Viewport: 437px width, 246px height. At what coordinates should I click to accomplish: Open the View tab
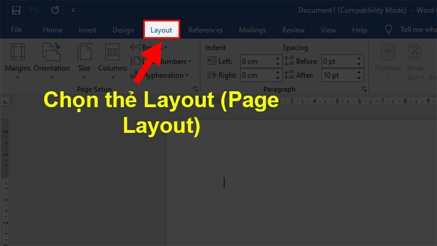328,30
